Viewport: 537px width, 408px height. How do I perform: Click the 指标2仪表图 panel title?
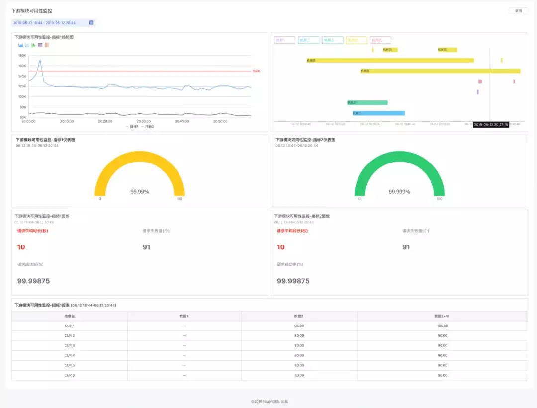(305, 140)
